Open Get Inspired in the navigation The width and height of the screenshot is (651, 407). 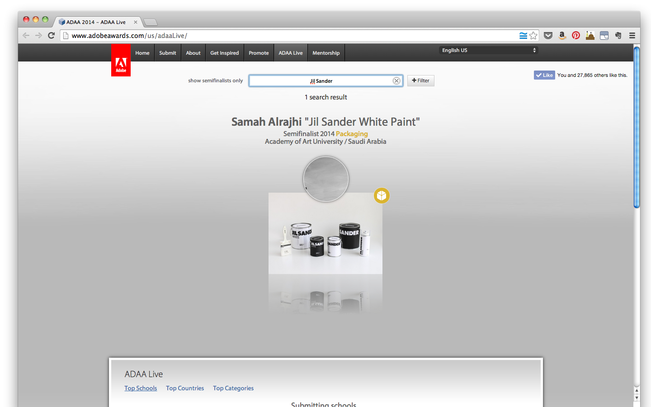coord(225,53)
